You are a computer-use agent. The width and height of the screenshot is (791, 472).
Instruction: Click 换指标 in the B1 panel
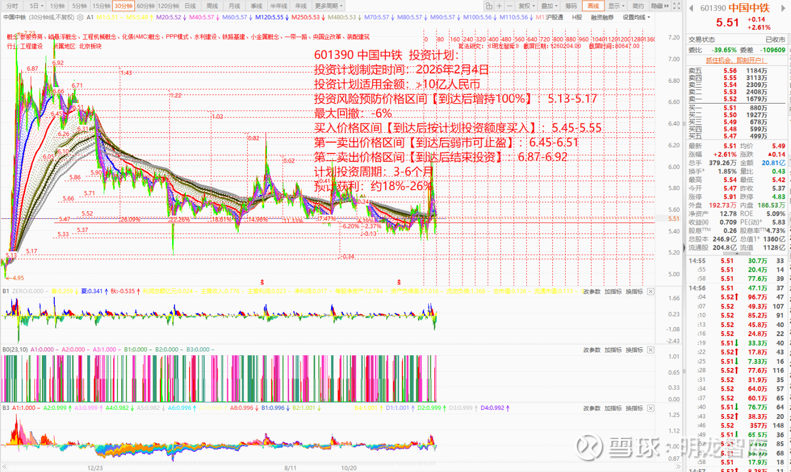click(634, 291)
